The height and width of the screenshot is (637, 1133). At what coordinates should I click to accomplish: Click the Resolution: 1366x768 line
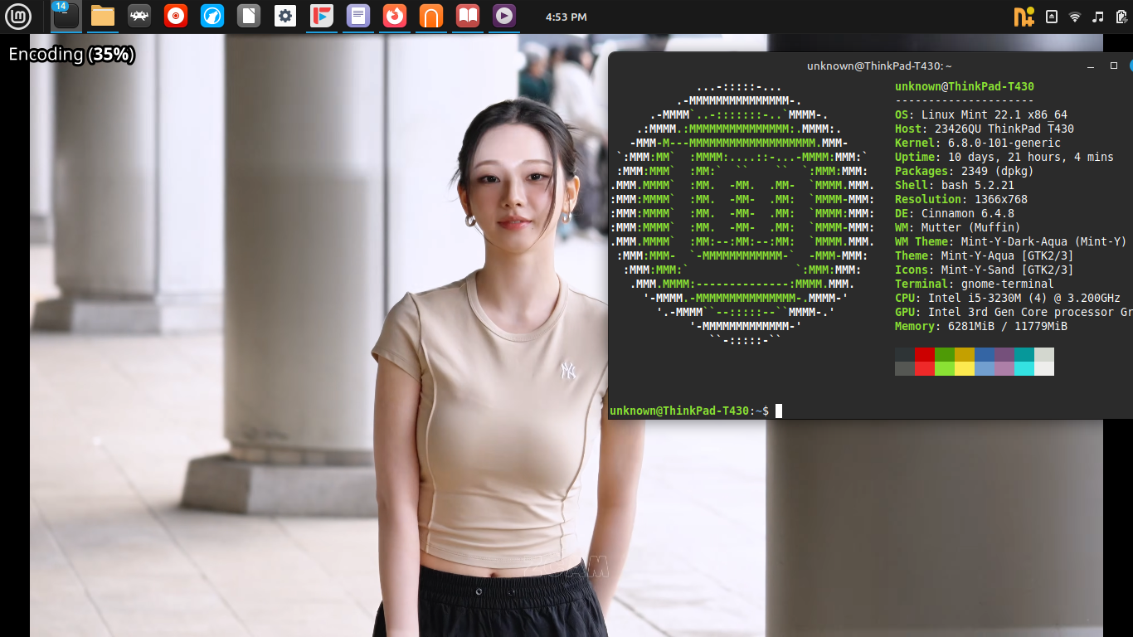point(961,199)
